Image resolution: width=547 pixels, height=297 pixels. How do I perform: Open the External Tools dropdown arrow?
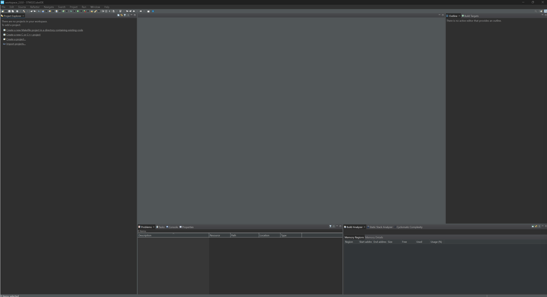coord(88,11)
